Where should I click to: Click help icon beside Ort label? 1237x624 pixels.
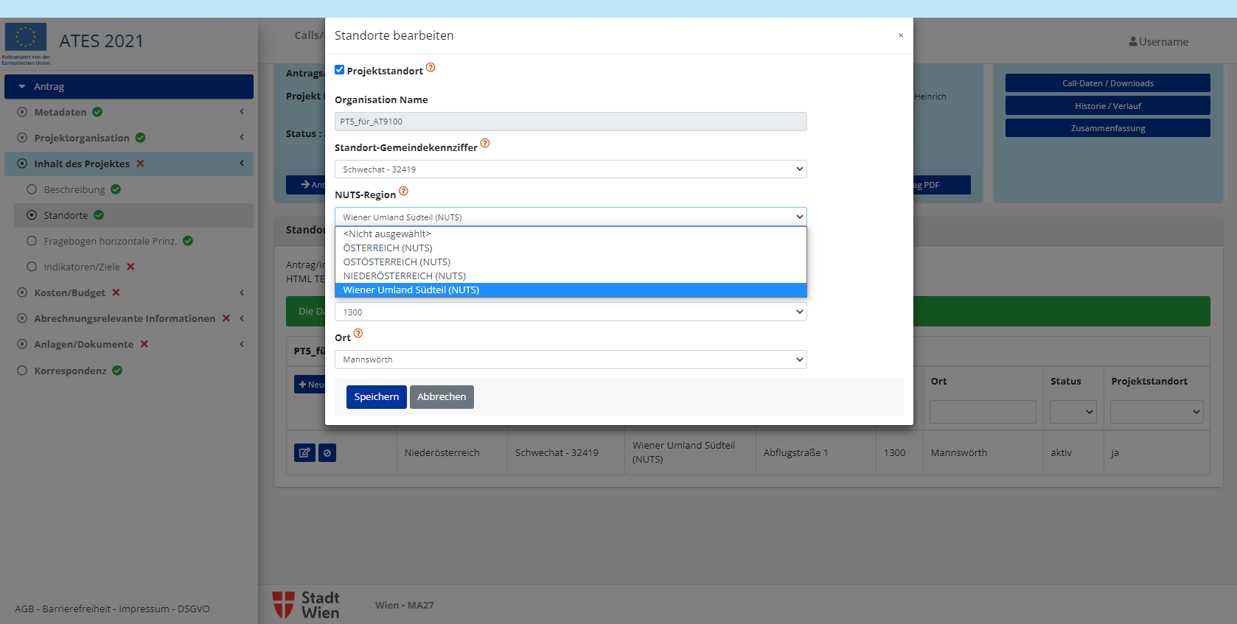pyautogui.click(x=358, y=334)
